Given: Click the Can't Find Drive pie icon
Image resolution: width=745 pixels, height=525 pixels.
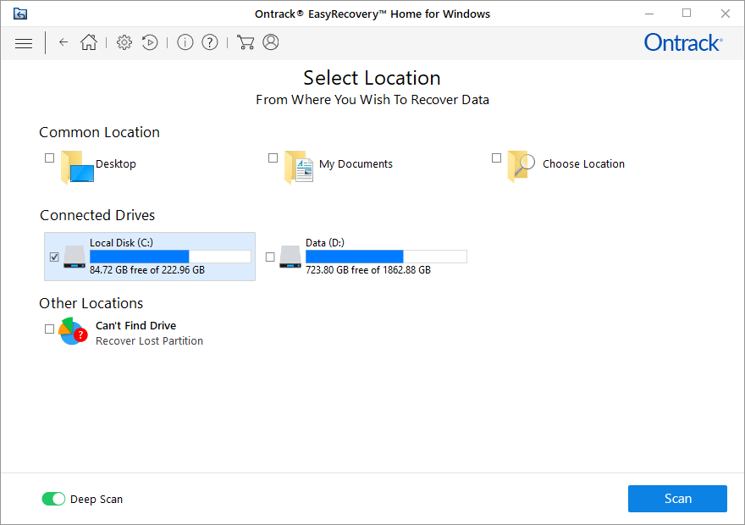Looking at the screenshot, I should [x=73, y=331].
